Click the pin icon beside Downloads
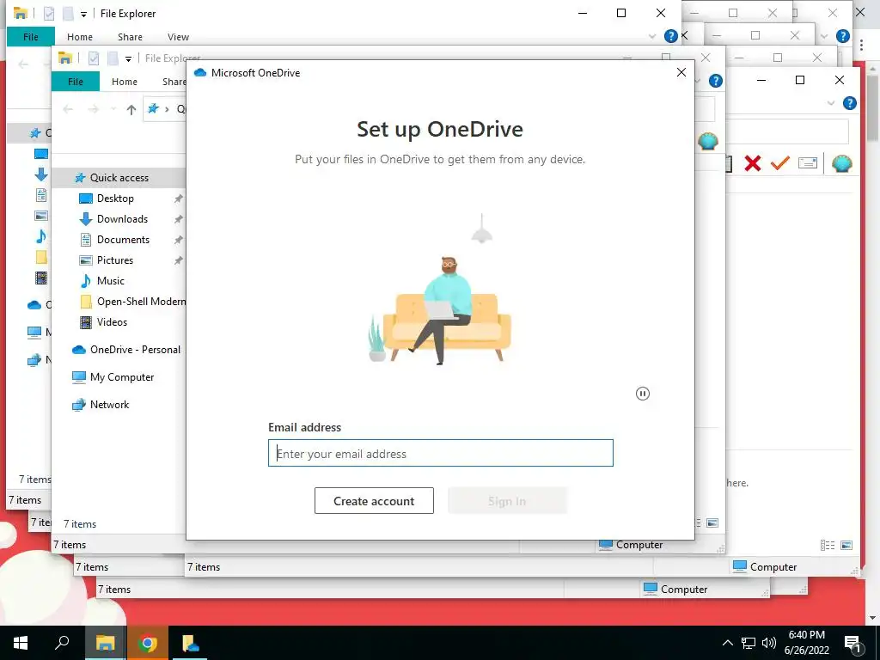This screenshot has height=660, width=880. coord(178,219)
